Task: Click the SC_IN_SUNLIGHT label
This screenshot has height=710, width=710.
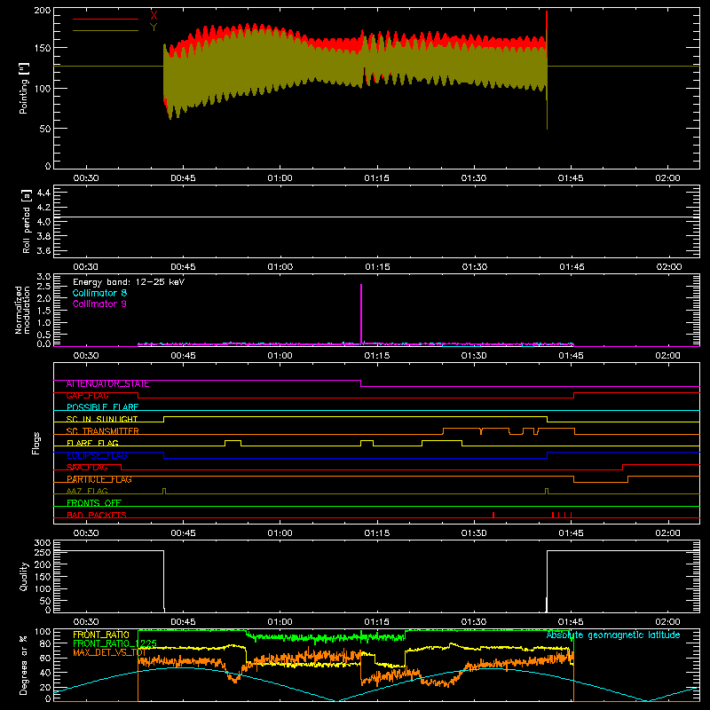Action: [x=102, y=419]
